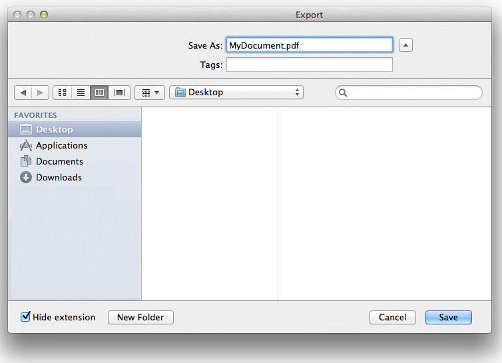The width and height of the screenshot is (502, 363).
Task: Click the Save button
Action: click(x=449, y=317)
